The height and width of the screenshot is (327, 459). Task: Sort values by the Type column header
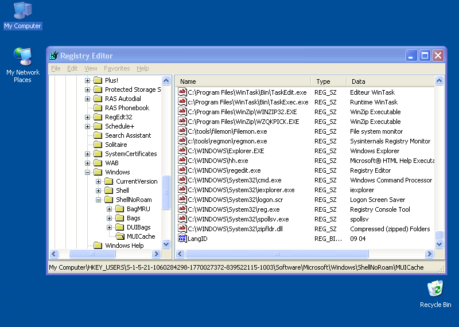(x=328, y=81)
